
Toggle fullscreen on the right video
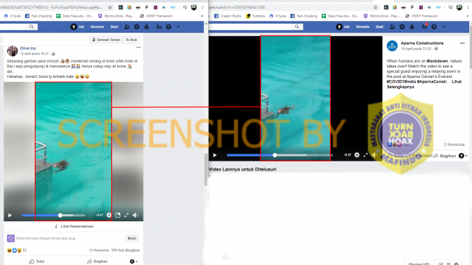point(365,155)
